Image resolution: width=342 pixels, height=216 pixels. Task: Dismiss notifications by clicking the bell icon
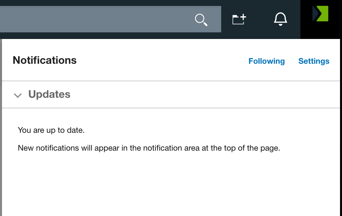point(280,19)
